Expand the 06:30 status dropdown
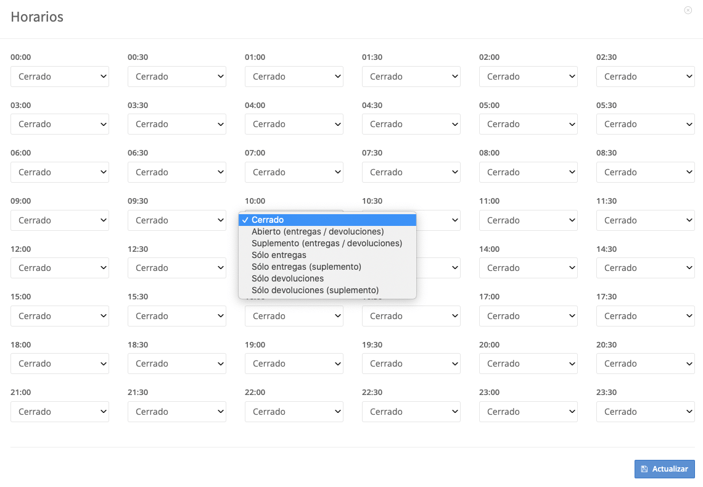Screen dimensions: 703x487 (176, 172)
